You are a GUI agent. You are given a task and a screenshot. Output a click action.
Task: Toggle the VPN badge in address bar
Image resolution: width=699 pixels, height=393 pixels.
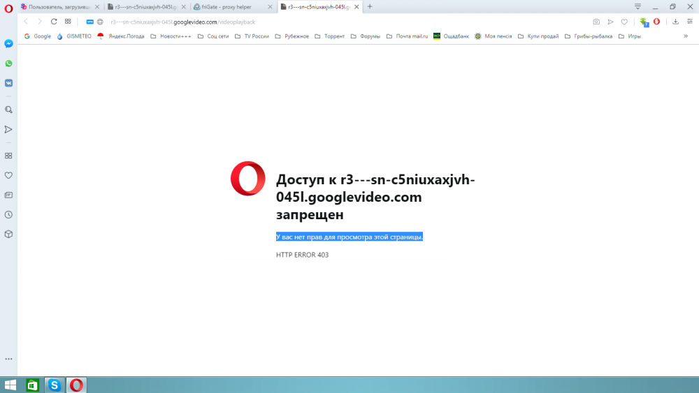click(x=89, y=22)
